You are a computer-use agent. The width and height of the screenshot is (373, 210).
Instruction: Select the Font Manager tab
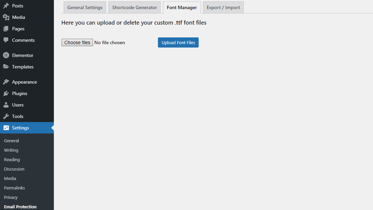pyautogui.click(x=182, y=8)
